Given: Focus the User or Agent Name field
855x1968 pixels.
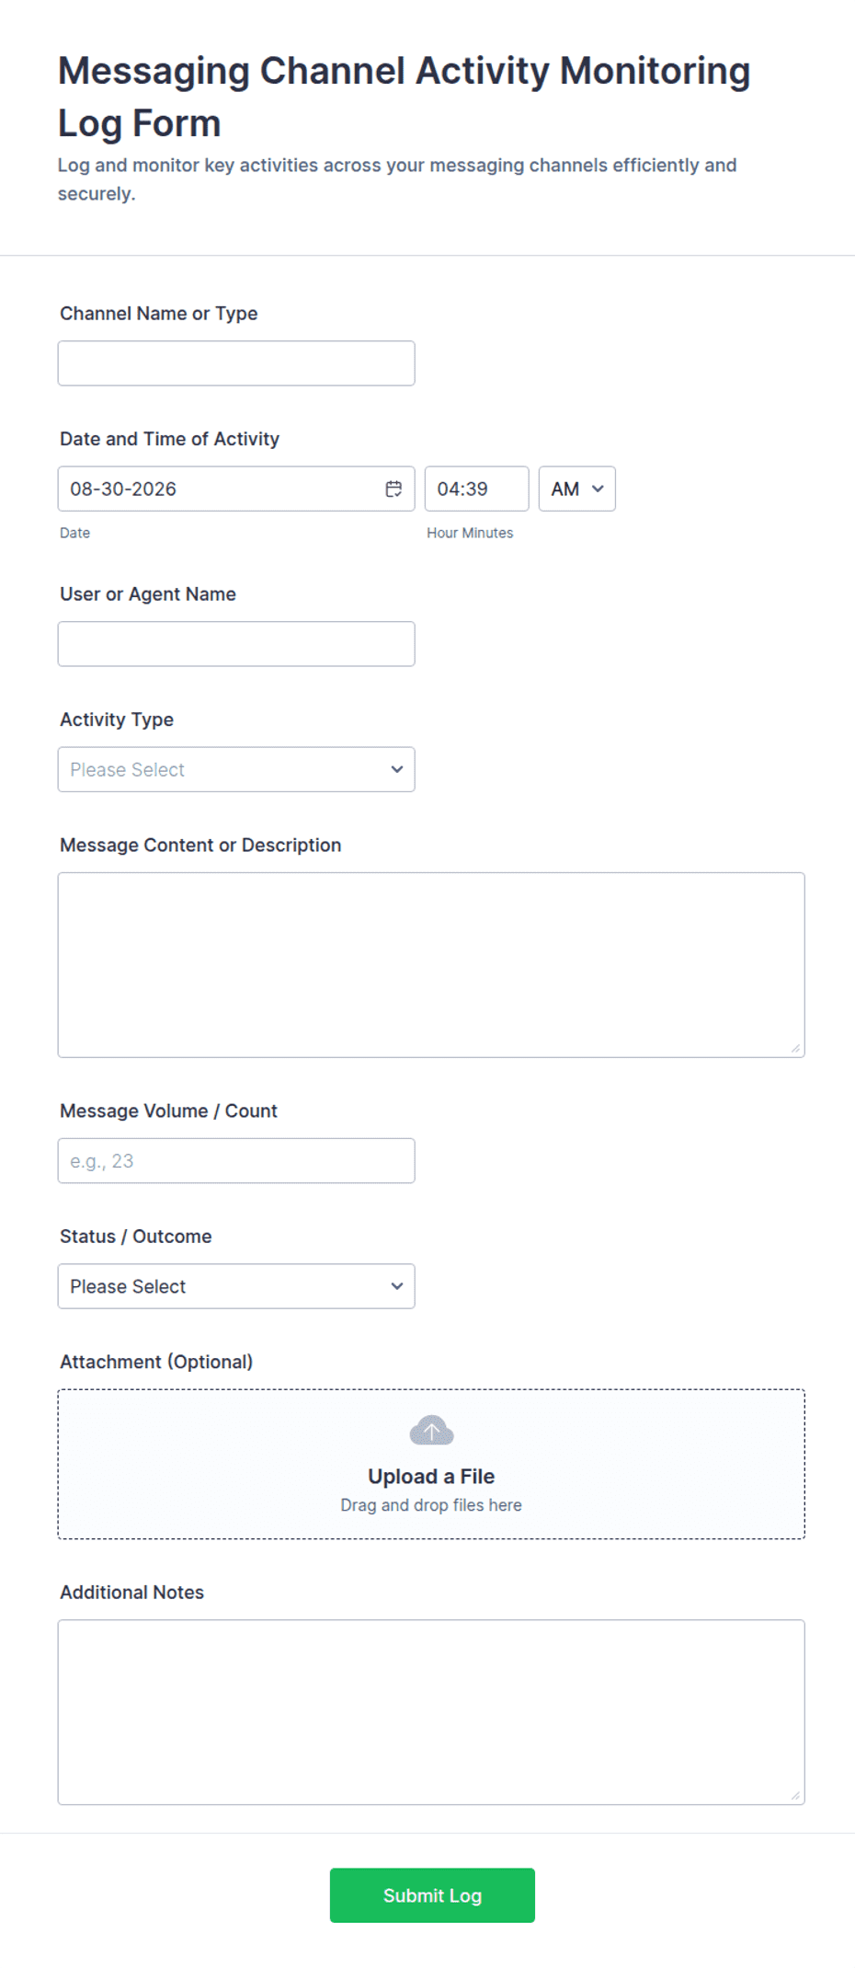Looking at the screenshot, I should tap(236, 644).
